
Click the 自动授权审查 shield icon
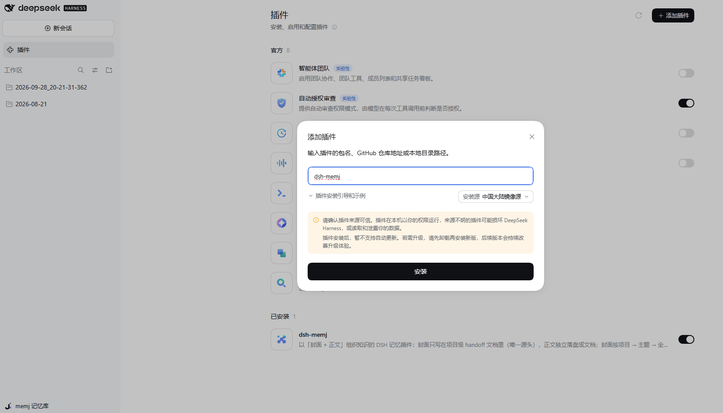(282, 103)
